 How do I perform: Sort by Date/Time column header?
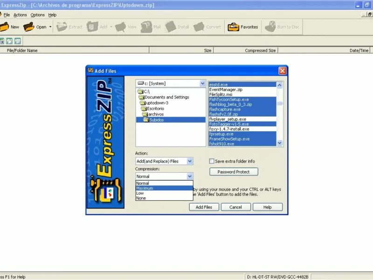324,50
